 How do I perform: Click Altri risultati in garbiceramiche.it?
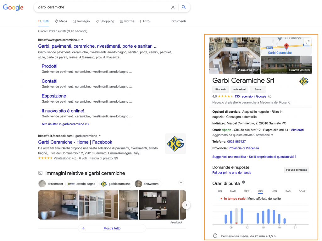coord(65,124)
